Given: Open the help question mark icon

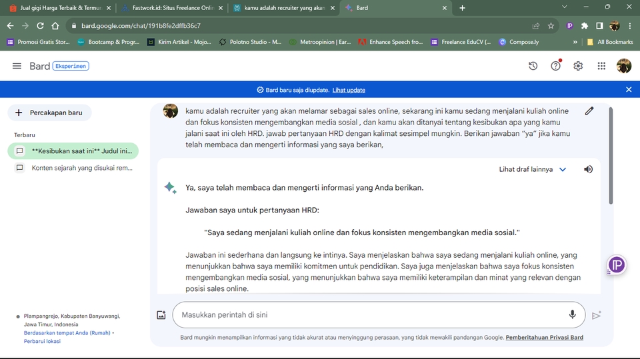Looking at the screenshot, I should [x=555, y=66].
